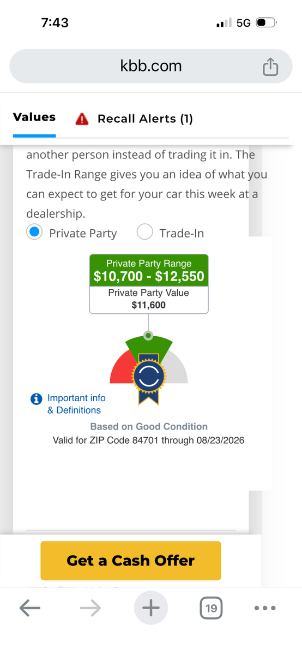Image resolution: width=302 pixels, height=655 pixels.
Task: Open the three-dot browser menu
Action: [265, 608]
